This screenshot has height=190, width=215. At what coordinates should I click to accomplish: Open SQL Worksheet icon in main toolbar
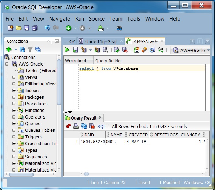tap(101, 28)
